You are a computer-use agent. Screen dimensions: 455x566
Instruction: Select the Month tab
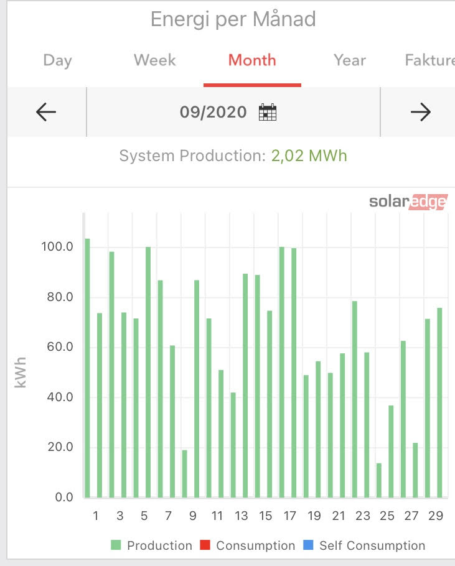point(252,60)
